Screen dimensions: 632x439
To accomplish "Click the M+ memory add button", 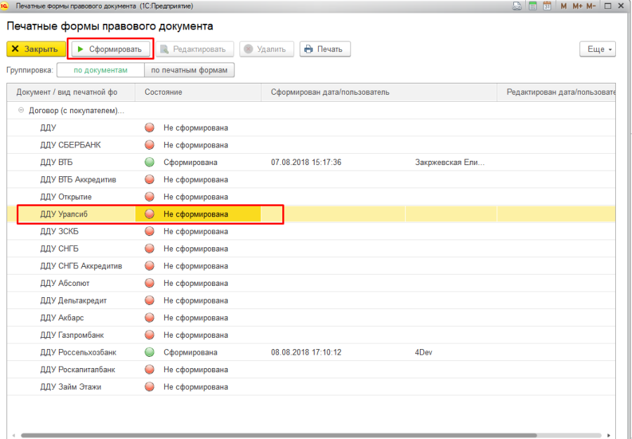I will 577,6.
